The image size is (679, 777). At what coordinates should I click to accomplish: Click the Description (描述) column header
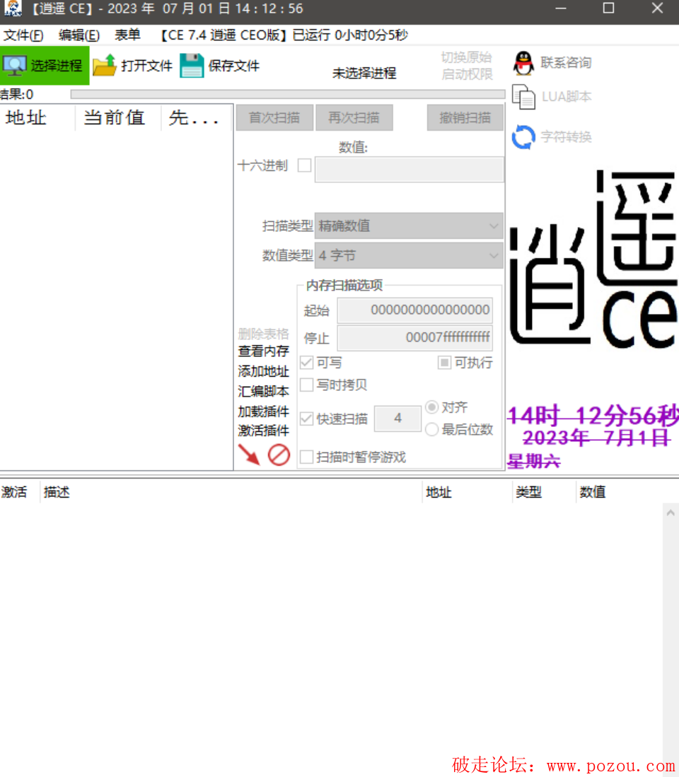point(231,492)
